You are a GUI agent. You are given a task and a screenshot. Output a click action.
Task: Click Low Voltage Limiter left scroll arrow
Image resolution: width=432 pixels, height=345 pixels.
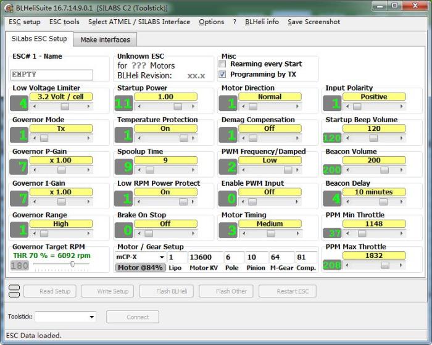35,106
